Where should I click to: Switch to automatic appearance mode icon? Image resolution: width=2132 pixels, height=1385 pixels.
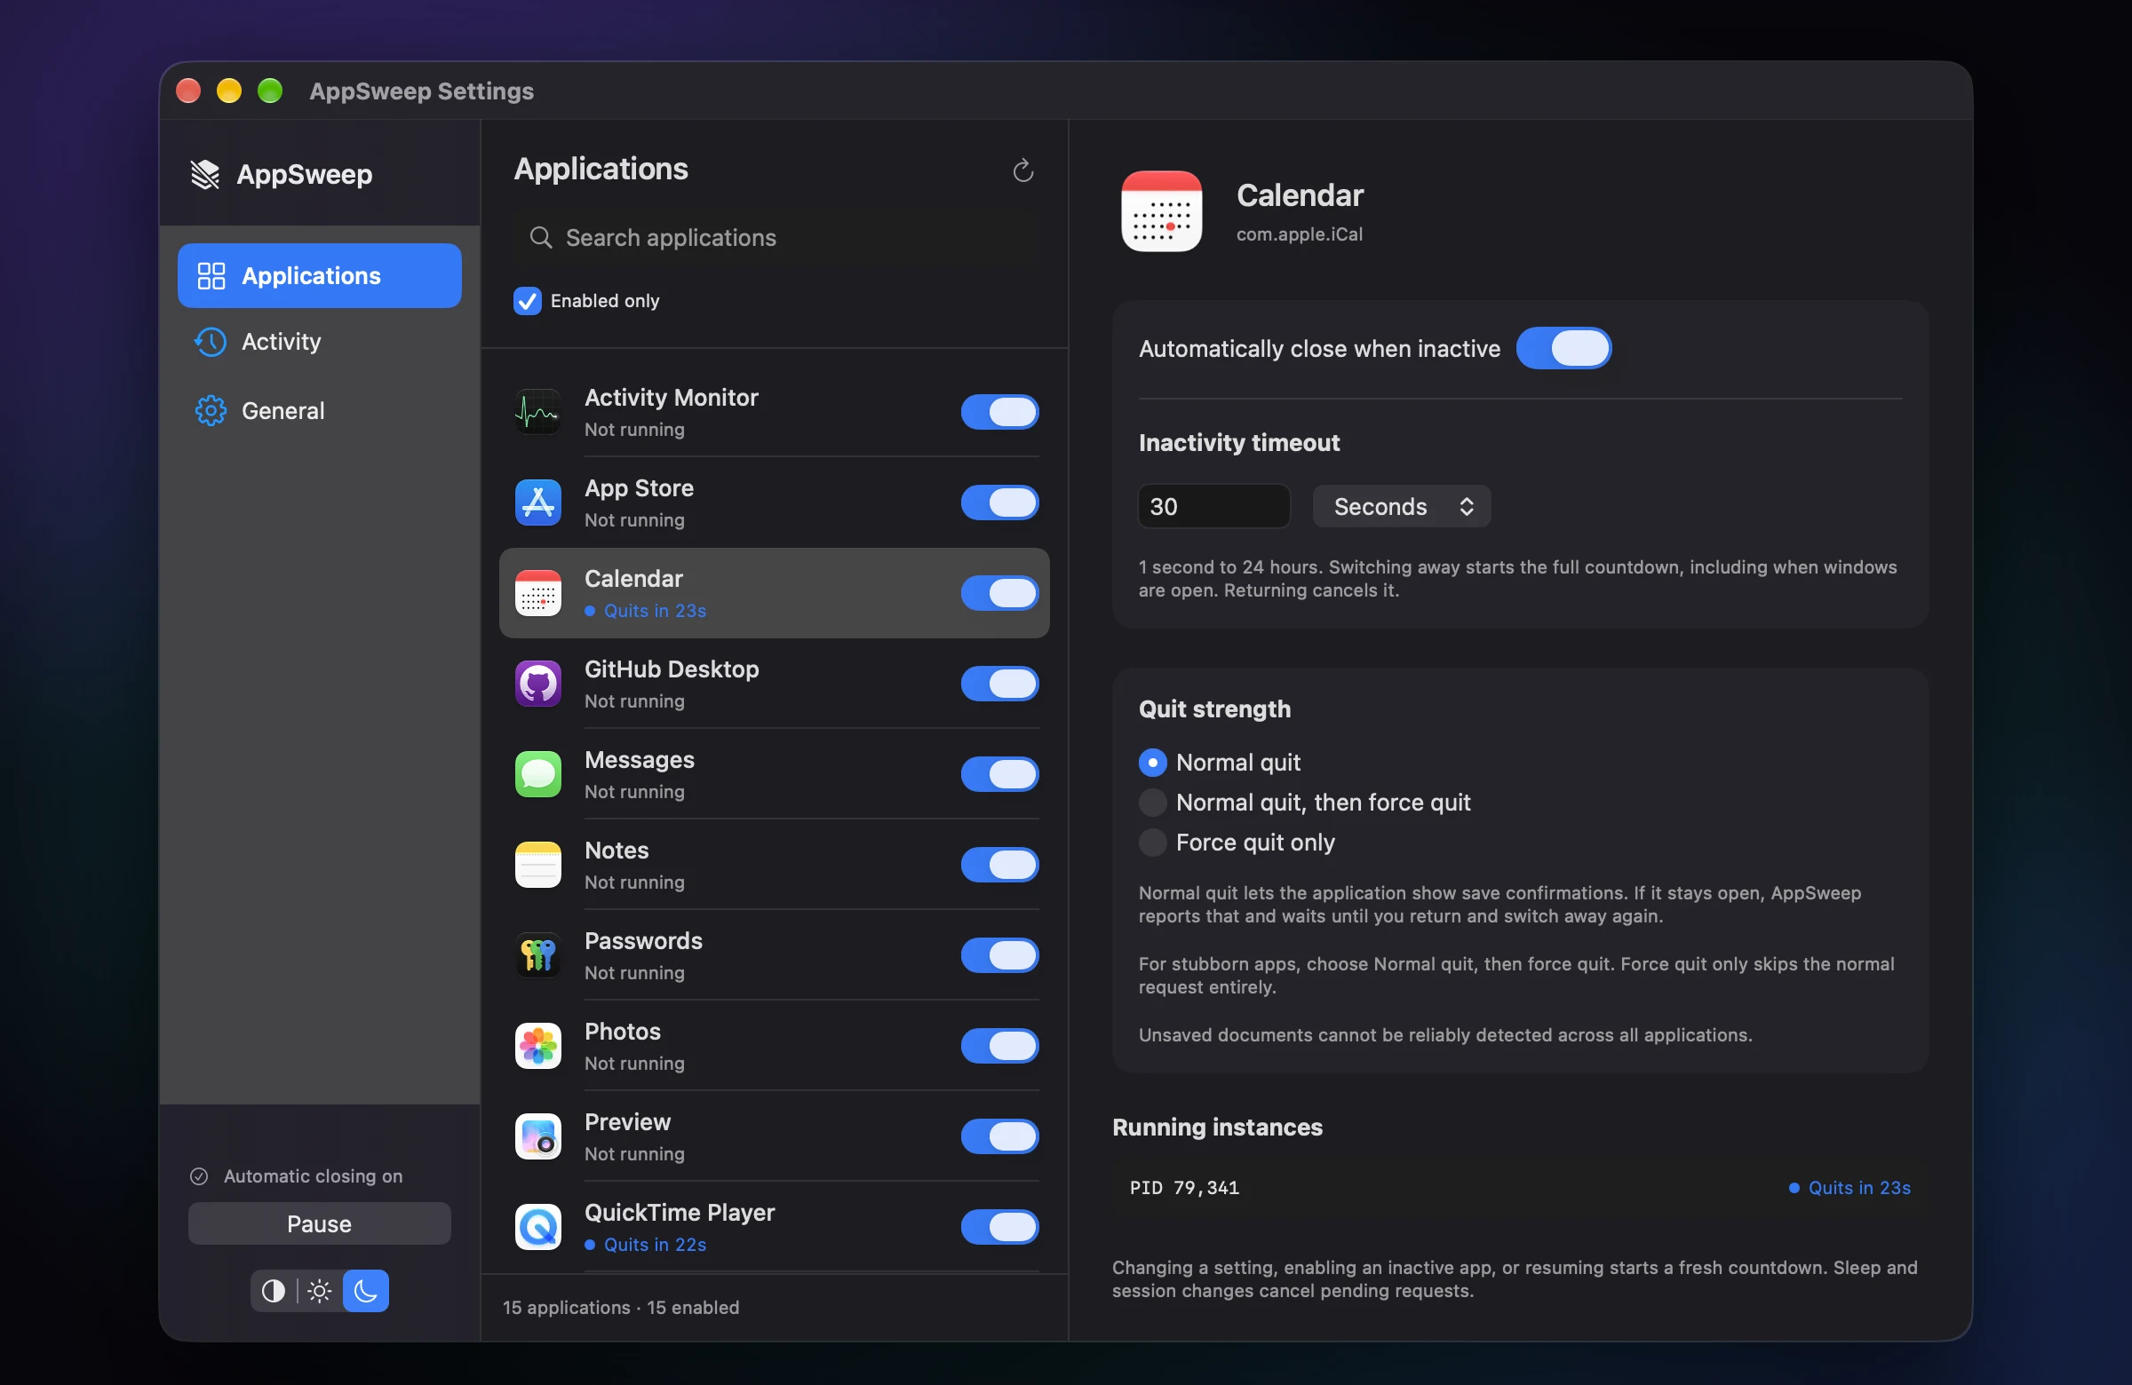(x=274, y=1290)
